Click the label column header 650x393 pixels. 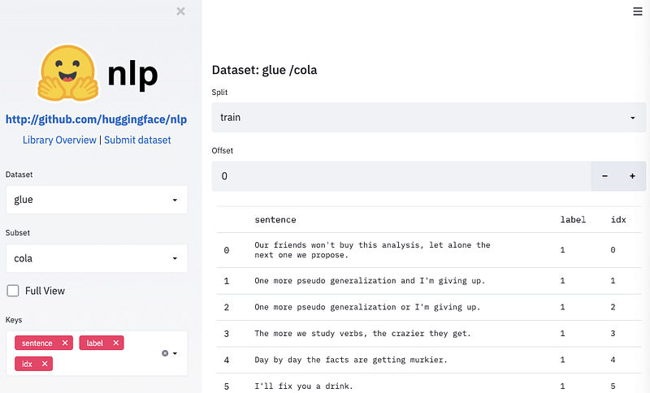click(573, 220)
